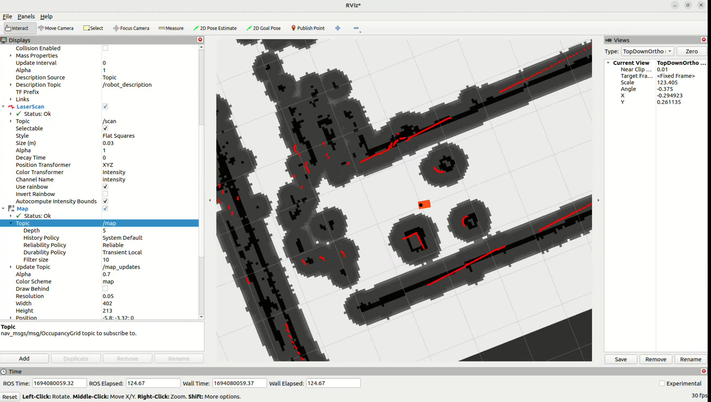Click the Rename view button
Viewport: 711px width, 402px height.
tap(690, 359)
